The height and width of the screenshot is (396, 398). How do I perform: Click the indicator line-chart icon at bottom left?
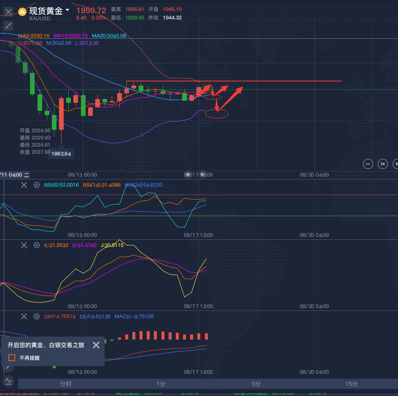9,382
